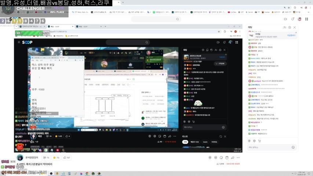The width and height of the screenshot is (313, 176).
Task: Open the shop cart icon below right chat
Action: pos(259,141)
